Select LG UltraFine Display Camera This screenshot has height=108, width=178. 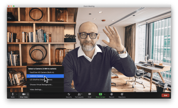click(45, 79)
